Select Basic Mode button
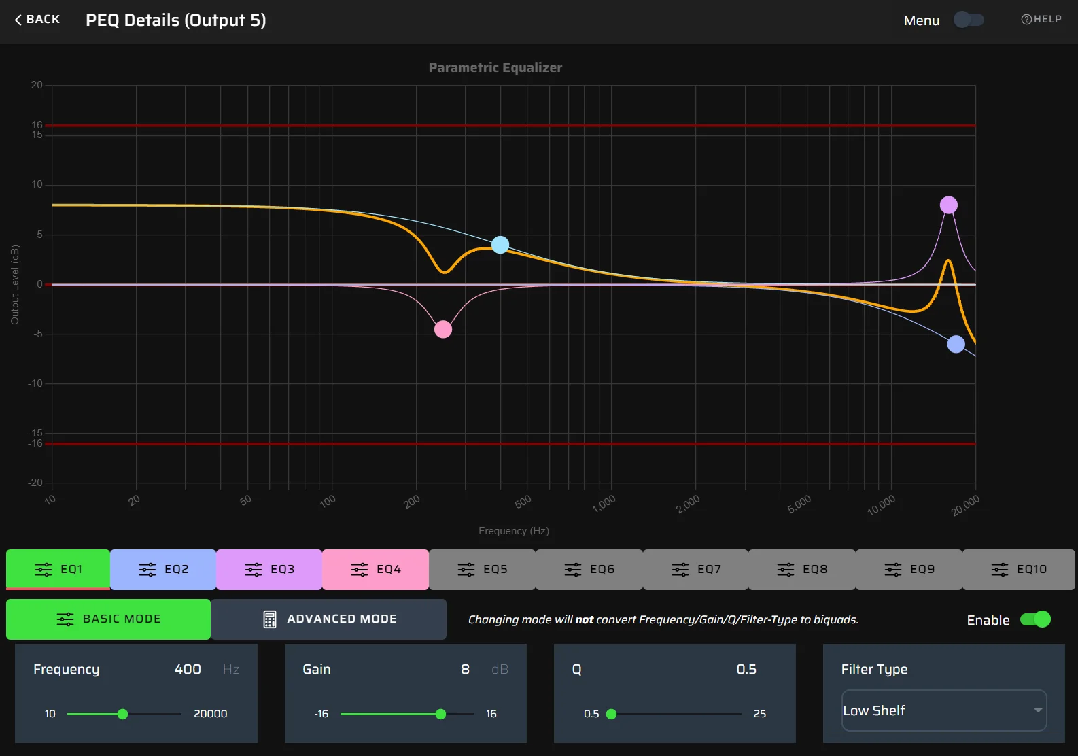Screen dimensions: 1078x756 coord(109,619)
